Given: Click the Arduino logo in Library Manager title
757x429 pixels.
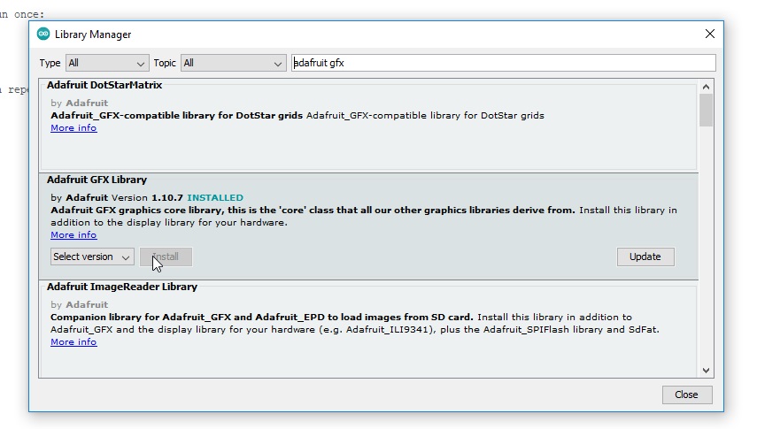Looking at the screenshot, I should [43, 34].
